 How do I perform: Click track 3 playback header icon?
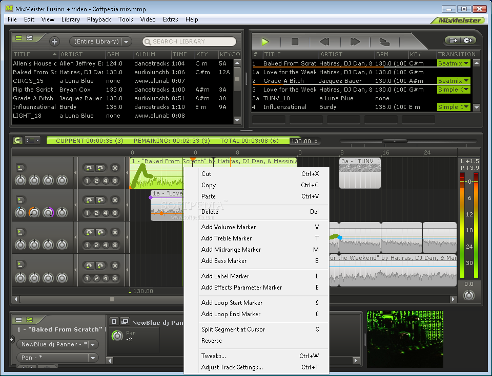pos(20,232)
